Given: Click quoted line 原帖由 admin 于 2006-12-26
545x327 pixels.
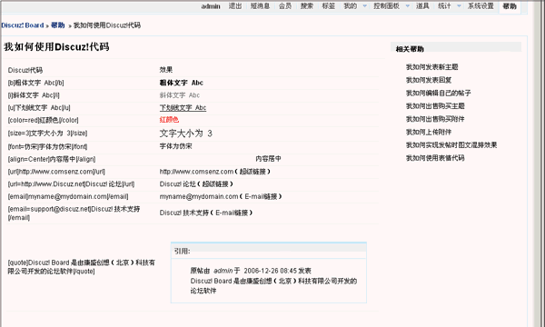Looking at the screenshot, I should click(x=251, y=271).
